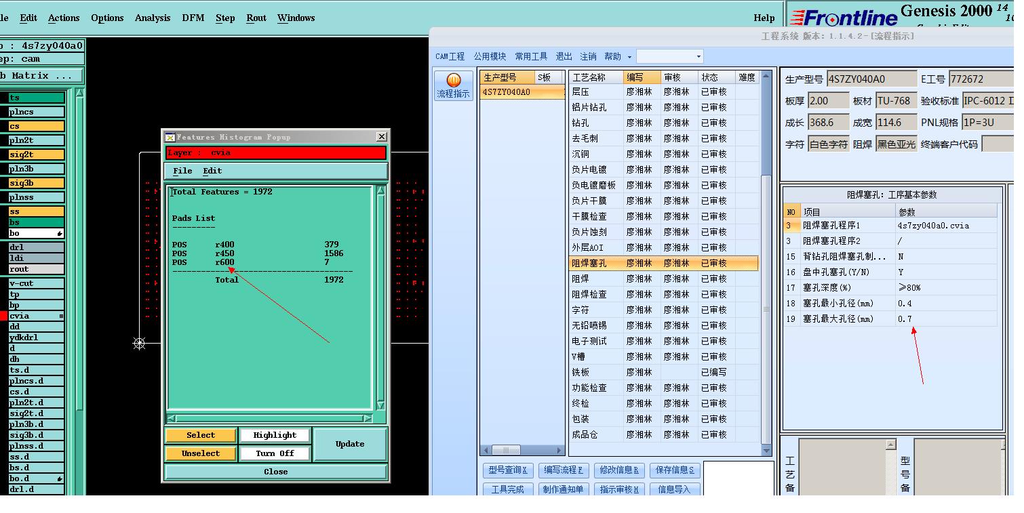Viewport: 1024px width, 513px height.
Task: Open the Analysis menu
Action: pyautogui.click(x=153, y=18)
